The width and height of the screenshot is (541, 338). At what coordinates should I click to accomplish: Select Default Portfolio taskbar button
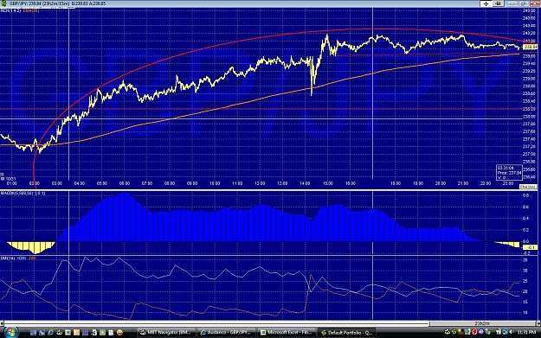(x=346, y=333)
